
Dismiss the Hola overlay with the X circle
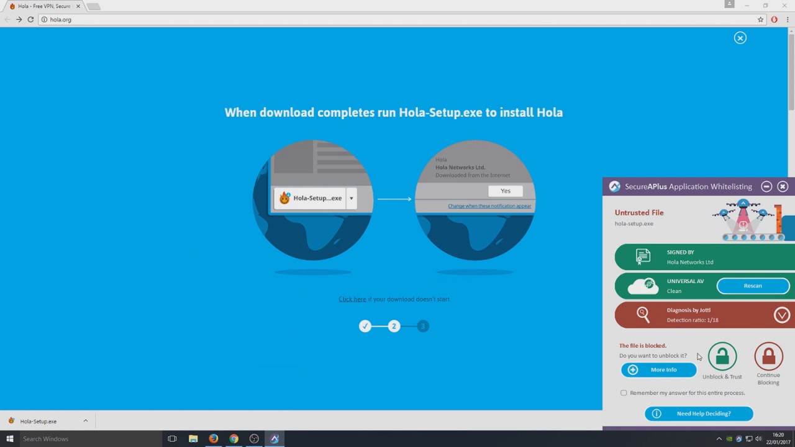pyautogui.click(x=740, y=38)
